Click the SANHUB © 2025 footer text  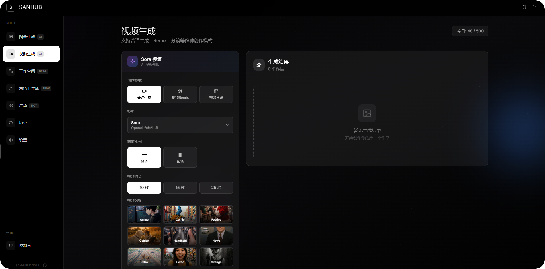(x=27, y=265)
